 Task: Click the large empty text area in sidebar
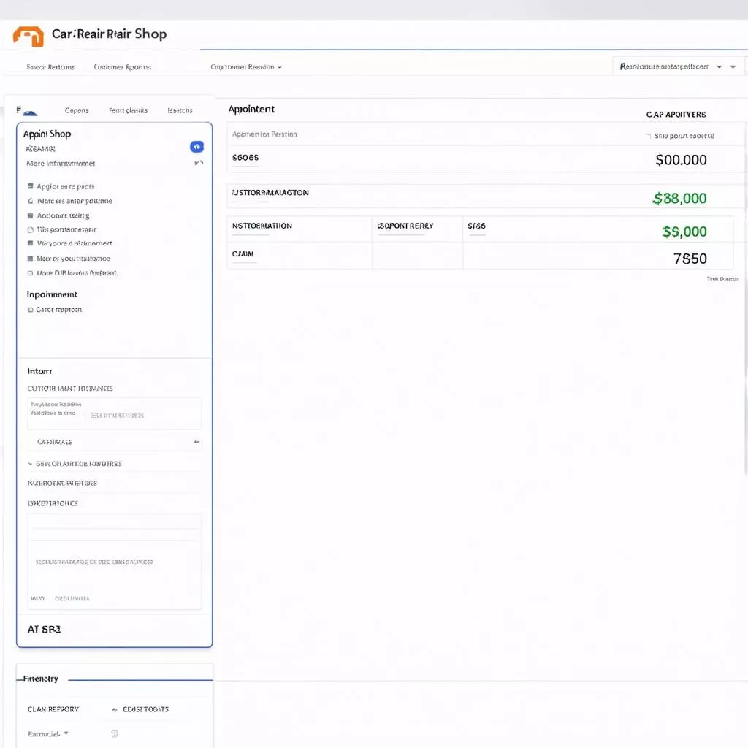coord(114,561)
